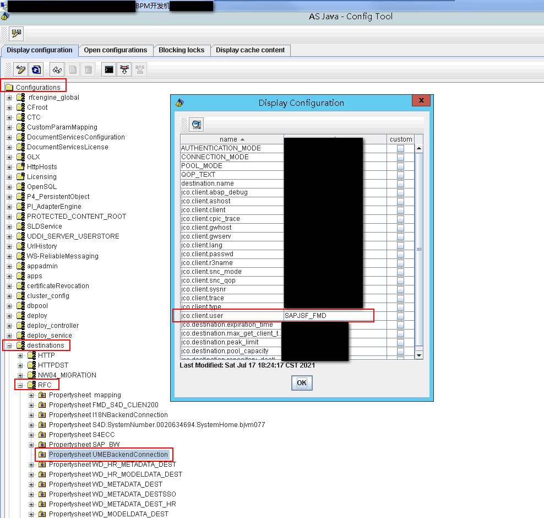544x518 pixels.
Task: Expand the Propertysheet SAP_BW node
Action: [x=31, y=445]
